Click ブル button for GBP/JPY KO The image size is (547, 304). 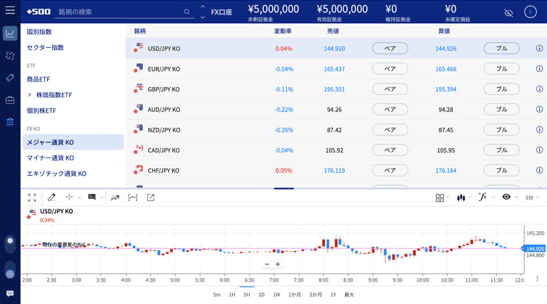pos(501,89)
